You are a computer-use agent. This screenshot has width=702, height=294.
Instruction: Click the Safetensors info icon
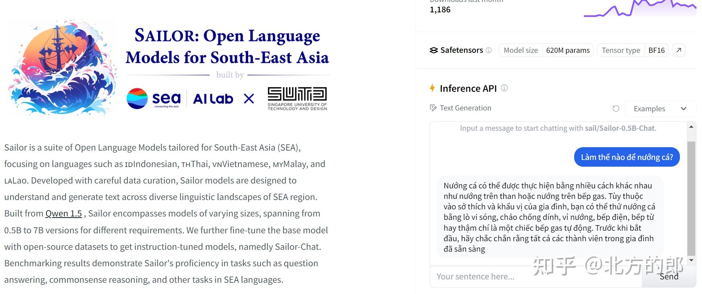coord(489,50)
